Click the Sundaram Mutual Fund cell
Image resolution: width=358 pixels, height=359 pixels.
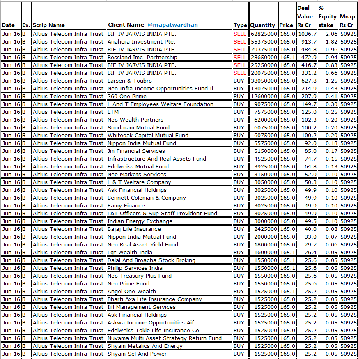[170, 127]
